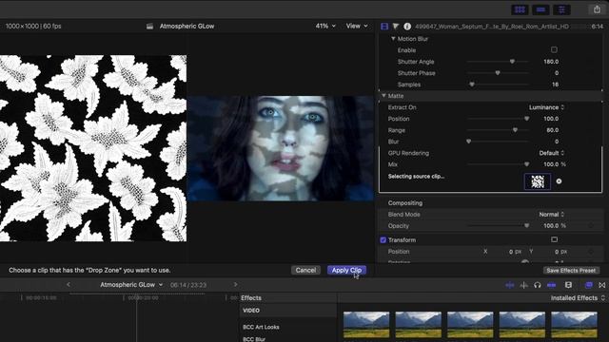Adjust the Mix slider
The height and width of the screenshot is (342, 609).
(x=526, y=164)
